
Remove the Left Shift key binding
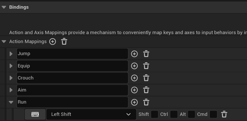coord(224,114)
